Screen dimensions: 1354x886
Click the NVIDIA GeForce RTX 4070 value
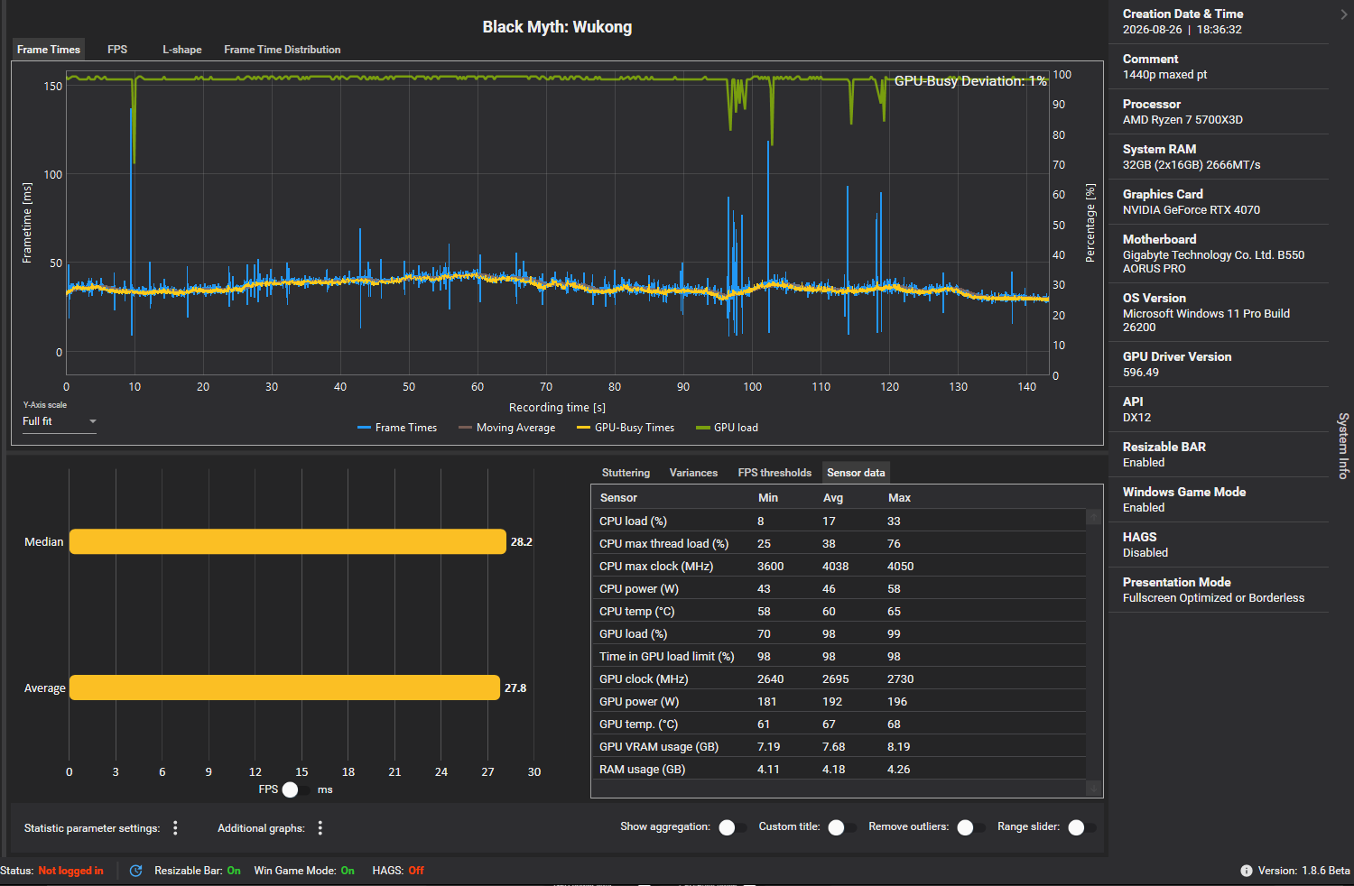click(1192, 210)
